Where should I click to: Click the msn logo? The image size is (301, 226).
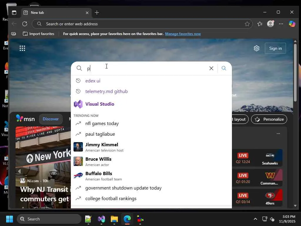(x=25, y=119)
